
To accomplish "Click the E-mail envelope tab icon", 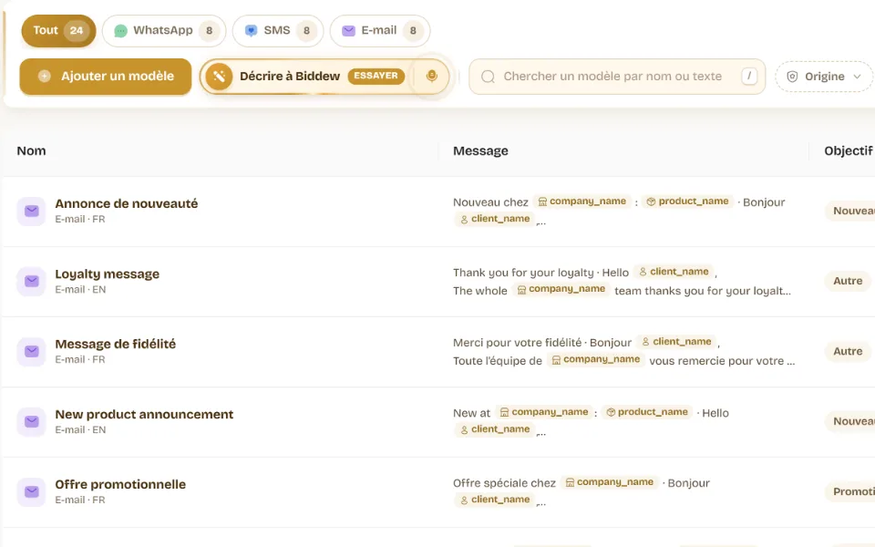I will [349, 31].
